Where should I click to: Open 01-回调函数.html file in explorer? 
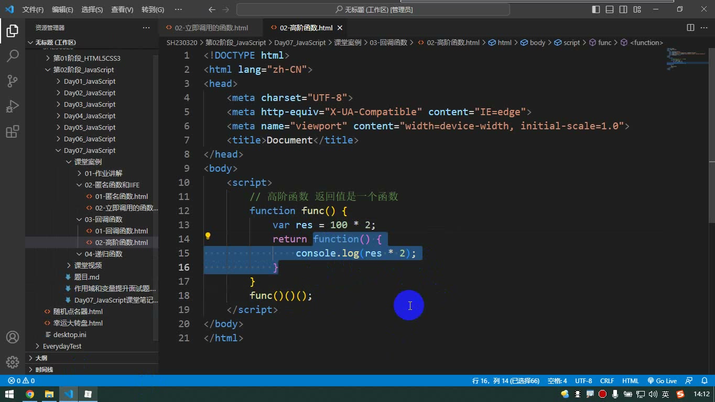[122, 231]
